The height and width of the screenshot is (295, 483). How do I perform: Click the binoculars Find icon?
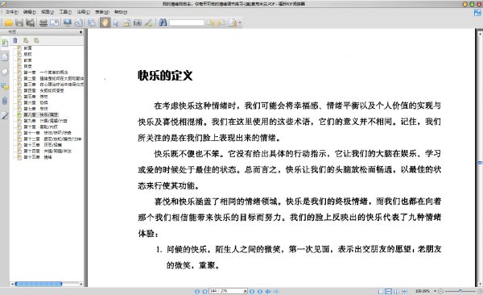pos(163,23)
